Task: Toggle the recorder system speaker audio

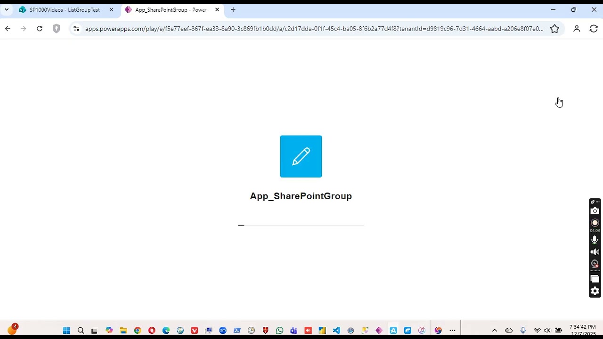Action: point(595,252)
